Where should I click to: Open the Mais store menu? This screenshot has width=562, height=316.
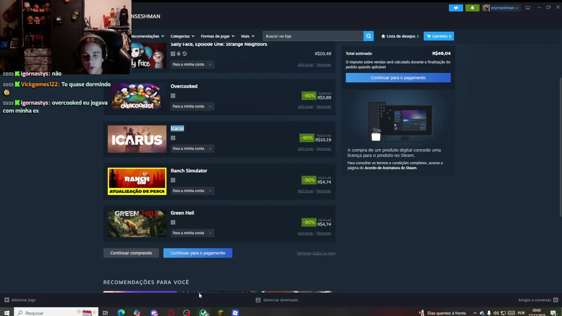tap(248, 36)
